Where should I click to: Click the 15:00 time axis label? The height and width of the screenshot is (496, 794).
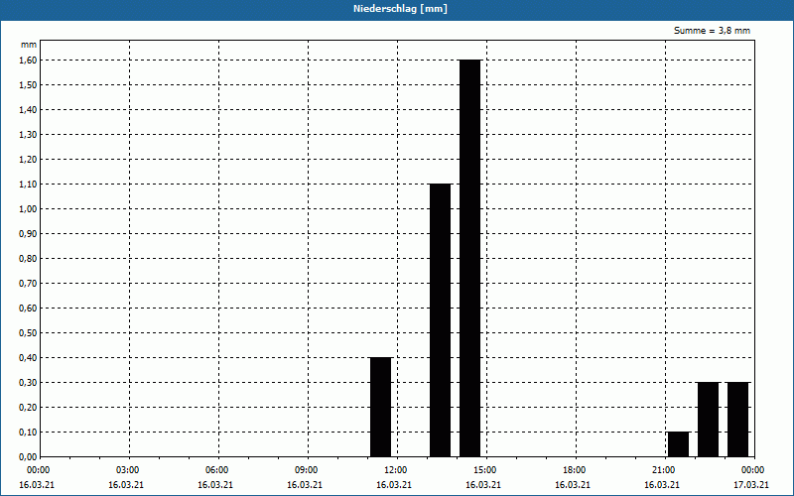[x=486, y=470]
